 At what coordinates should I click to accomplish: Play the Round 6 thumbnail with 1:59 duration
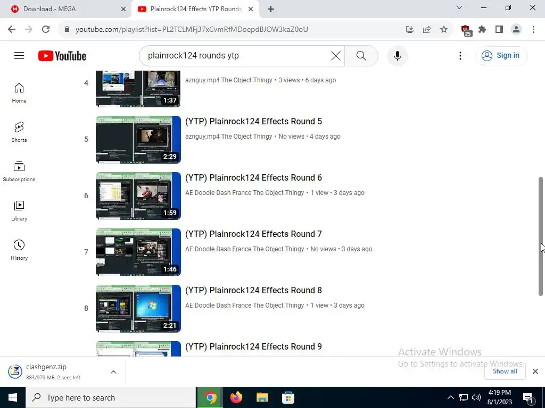click(138, 195)
